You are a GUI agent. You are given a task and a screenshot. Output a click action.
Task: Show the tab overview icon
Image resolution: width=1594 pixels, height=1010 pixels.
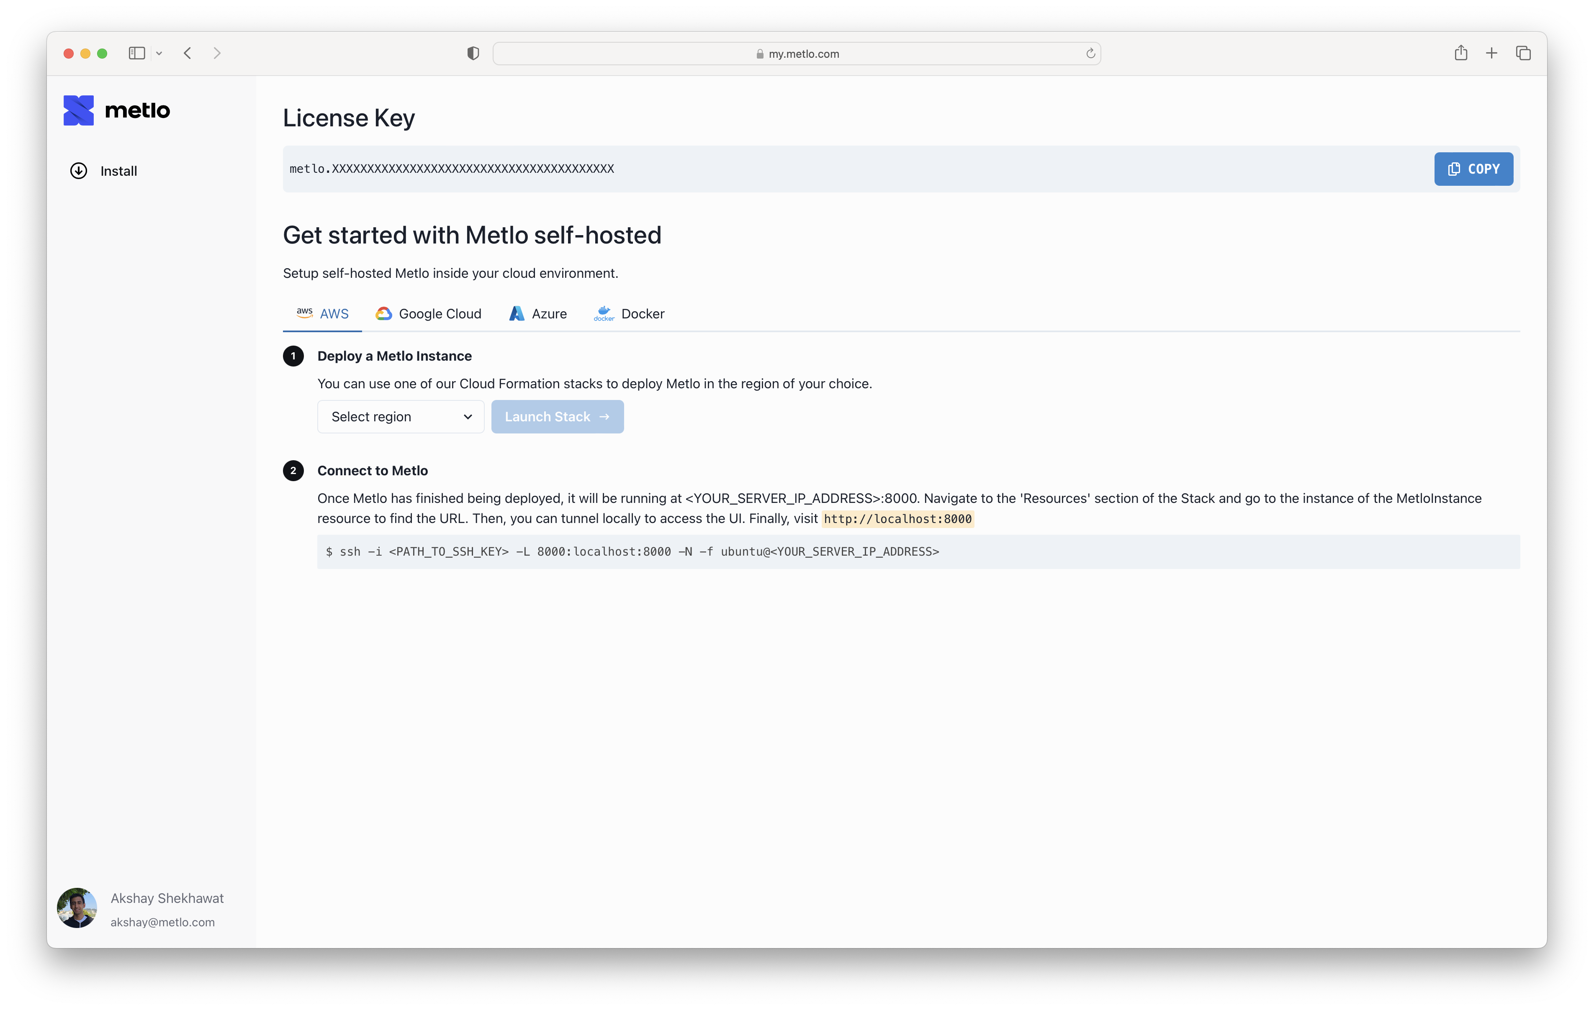pos(1522,54)
